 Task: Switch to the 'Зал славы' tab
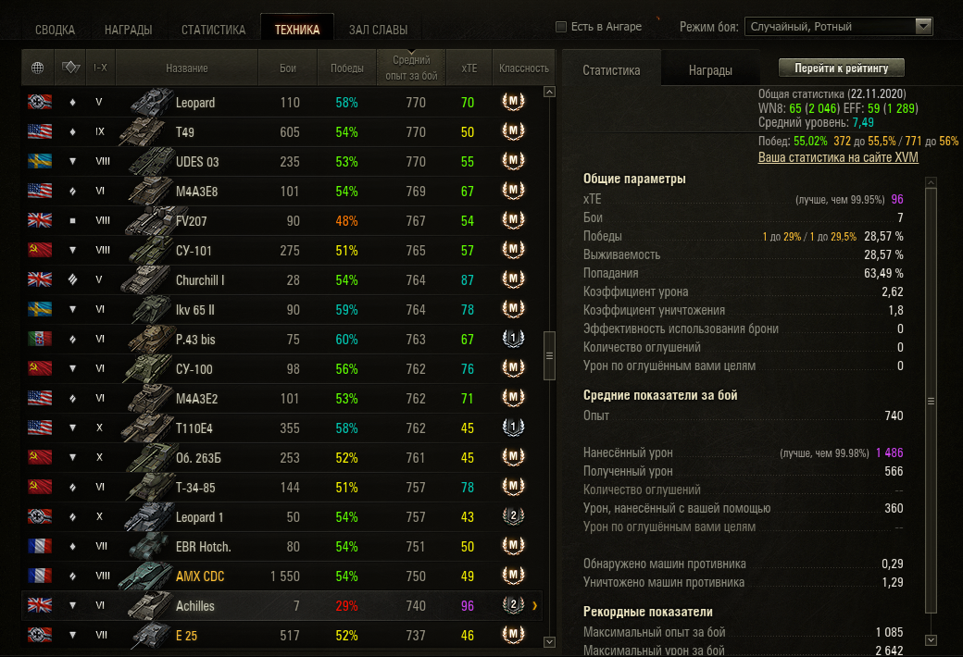click(x=379, y=30)
